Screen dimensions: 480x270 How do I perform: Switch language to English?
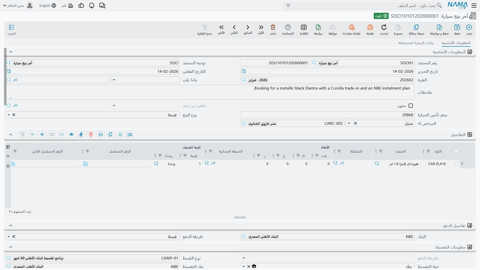[x=47, y=5]
